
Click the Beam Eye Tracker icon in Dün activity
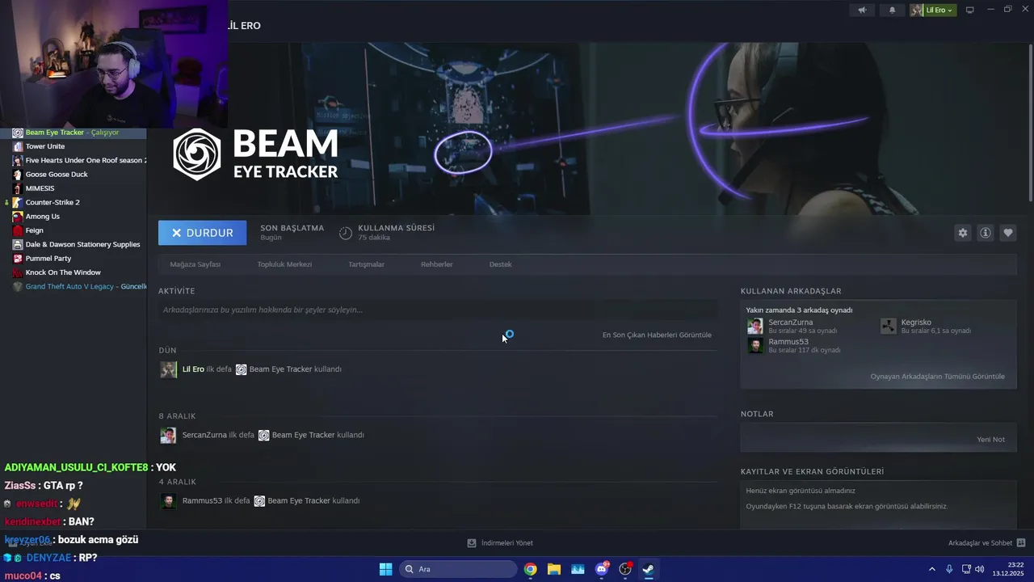point(241,369)
